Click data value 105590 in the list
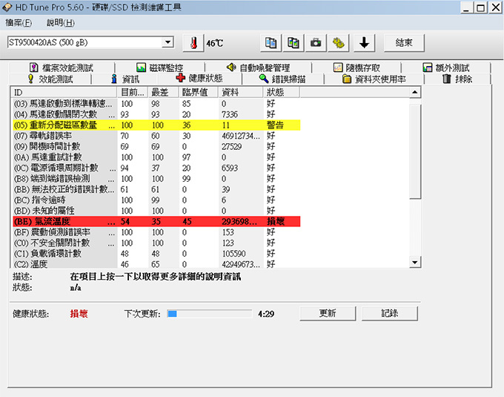This screenshot has height=397, width=504. [x=233, y=254]
